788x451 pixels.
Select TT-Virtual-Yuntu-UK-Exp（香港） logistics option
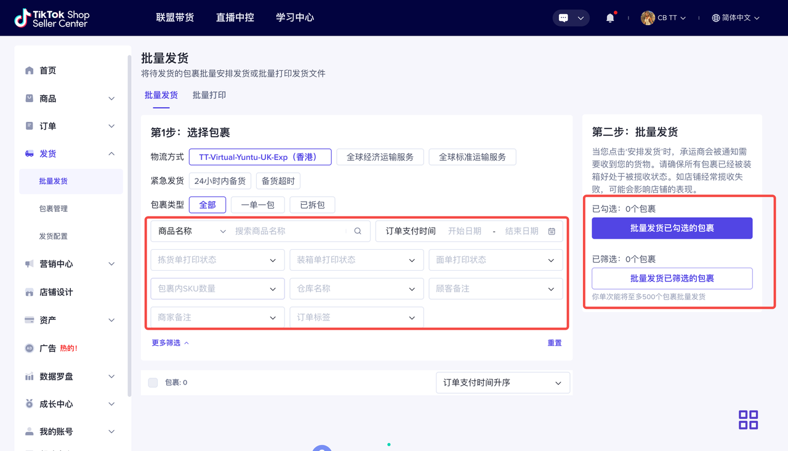tap(260, 157)
